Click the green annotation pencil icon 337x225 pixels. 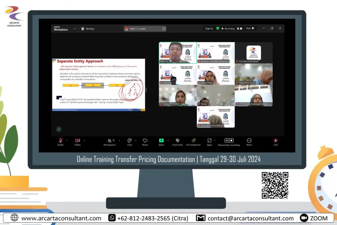[59, 129]
